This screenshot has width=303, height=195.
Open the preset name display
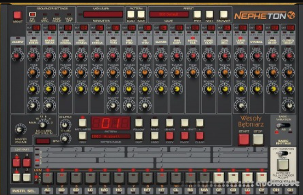coord(169,14)
